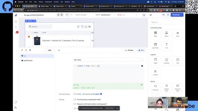Select the Table component
198x111 pixels.
click(x=155, y=34)
